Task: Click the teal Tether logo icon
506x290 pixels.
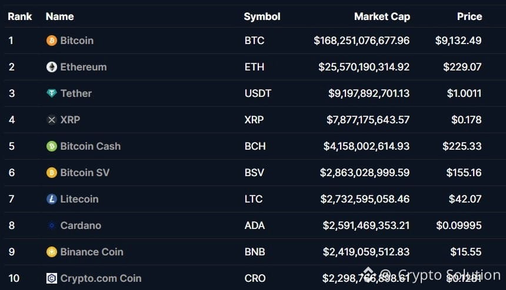Action: click(x=52, y=93)
